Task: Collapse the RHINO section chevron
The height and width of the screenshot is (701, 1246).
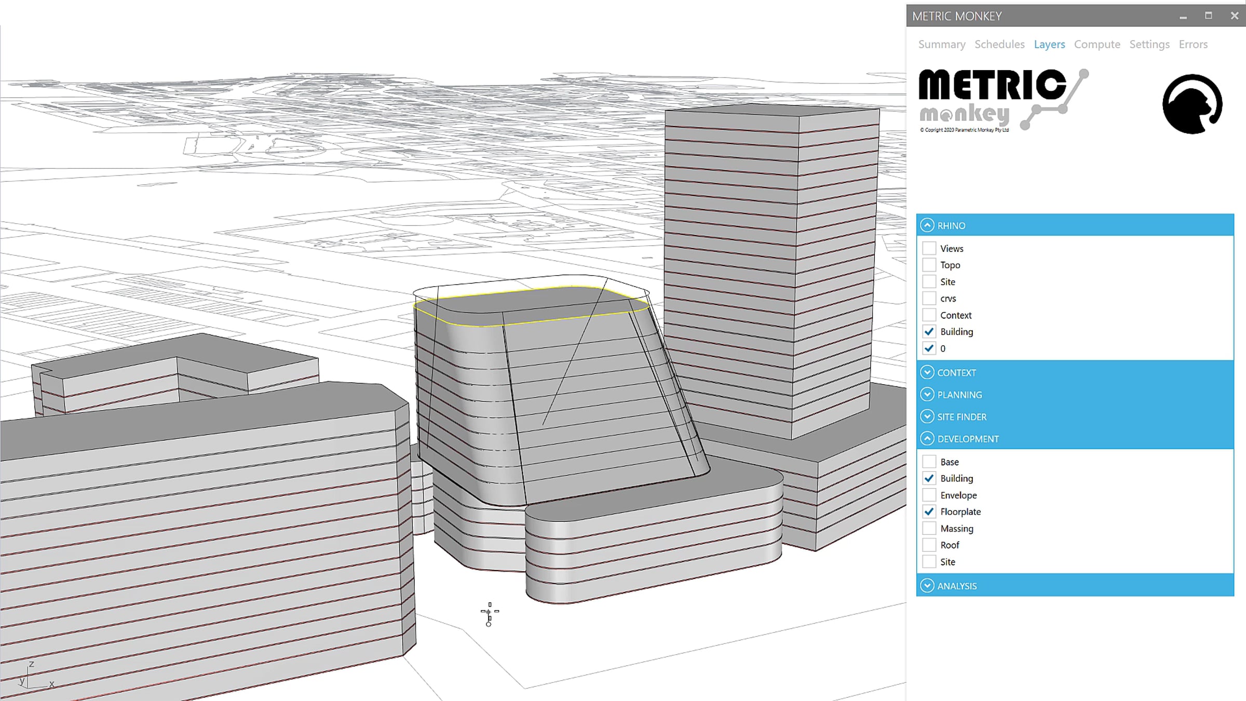Action: [927, 225]
